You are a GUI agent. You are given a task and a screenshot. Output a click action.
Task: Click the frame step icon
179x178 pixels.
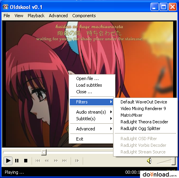tap(77, 161)
